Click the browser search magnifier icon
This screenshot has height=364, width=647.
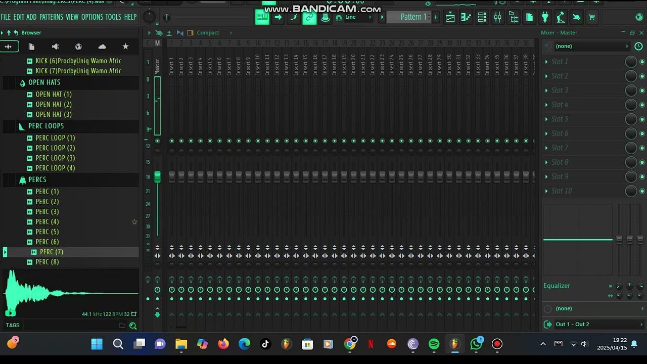pos(133,326)
